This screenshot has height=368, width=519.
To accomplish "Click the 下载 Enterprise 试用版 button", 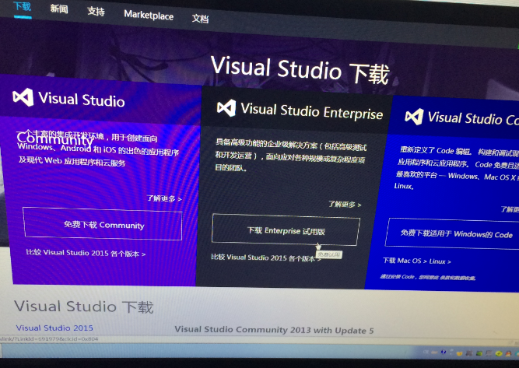I will pos(286,230).
